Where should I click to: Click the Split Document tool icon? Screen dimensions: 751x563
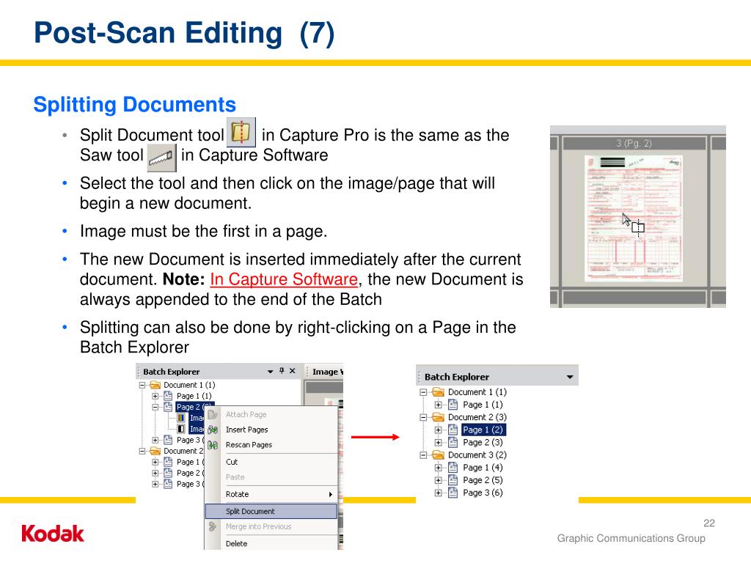(241, 132)
